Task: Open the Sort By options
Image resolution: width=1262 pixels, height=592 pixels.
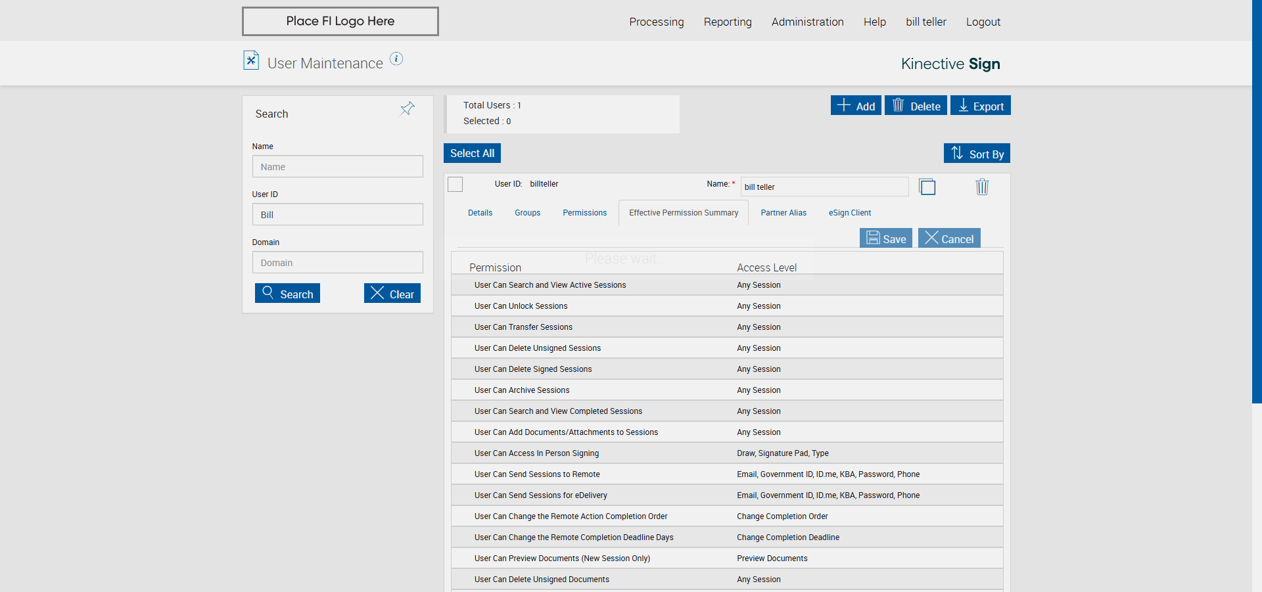Action: point(977,154)
